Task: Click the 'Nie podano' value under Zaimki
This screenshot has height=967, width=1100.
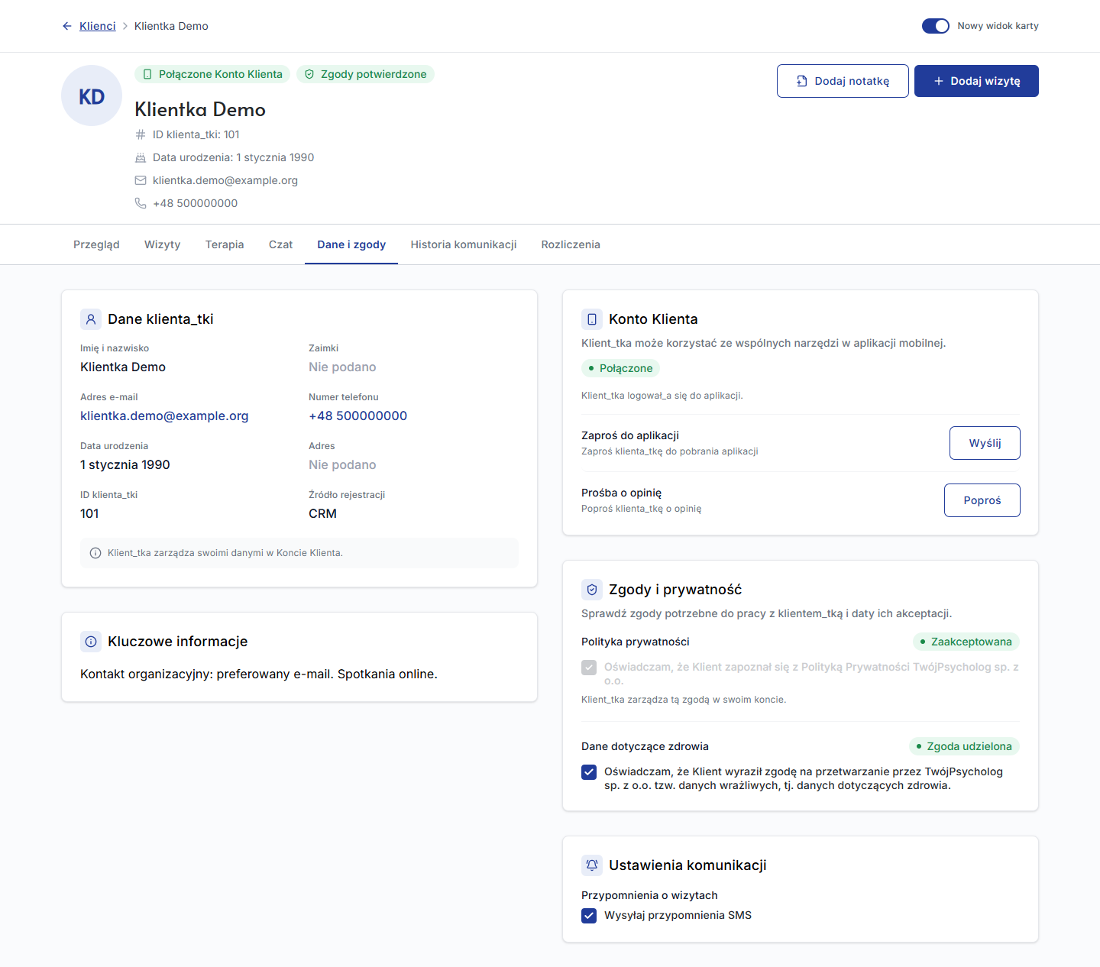Action: pyautogui.click(x=342, y=367)
